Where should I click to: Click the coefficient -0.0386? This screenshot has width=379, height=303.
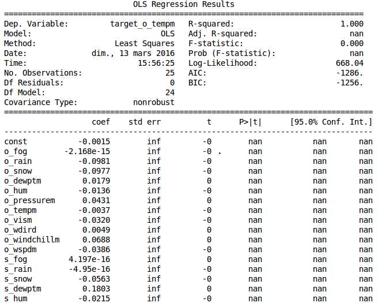click(94, 250)
